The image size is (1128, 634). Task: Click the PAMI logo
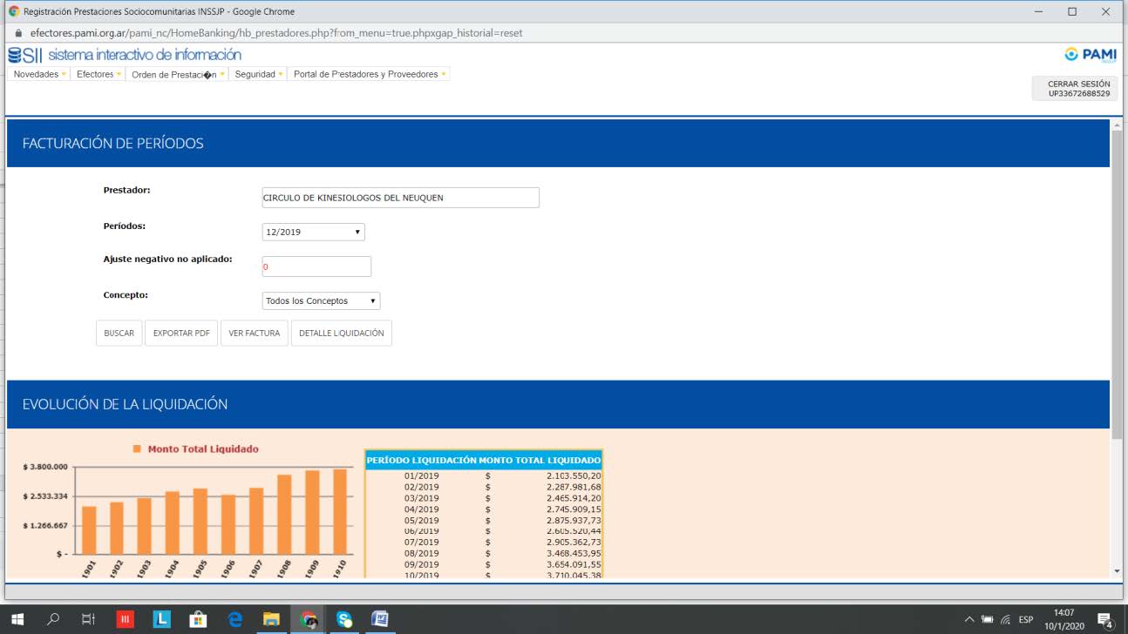pyautogui.click(x=1091, y=55)
